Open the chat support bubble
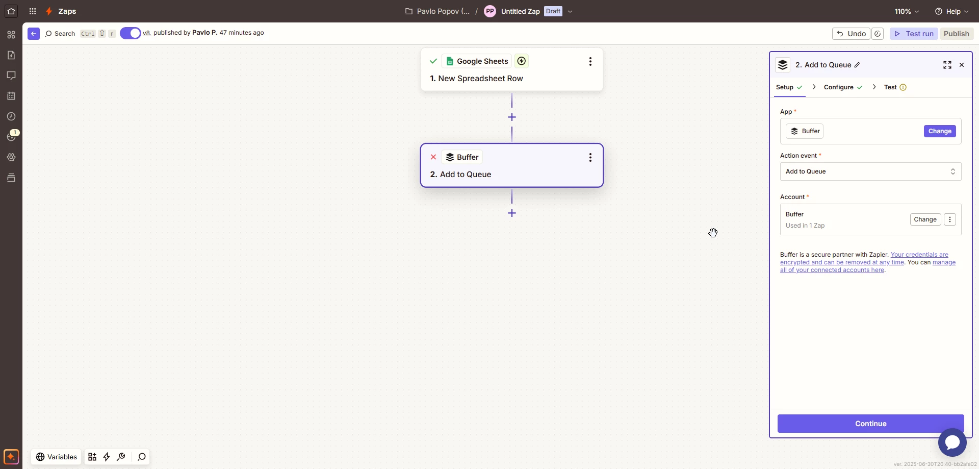This screenshot has width=979, height=469. click(952, 442)
